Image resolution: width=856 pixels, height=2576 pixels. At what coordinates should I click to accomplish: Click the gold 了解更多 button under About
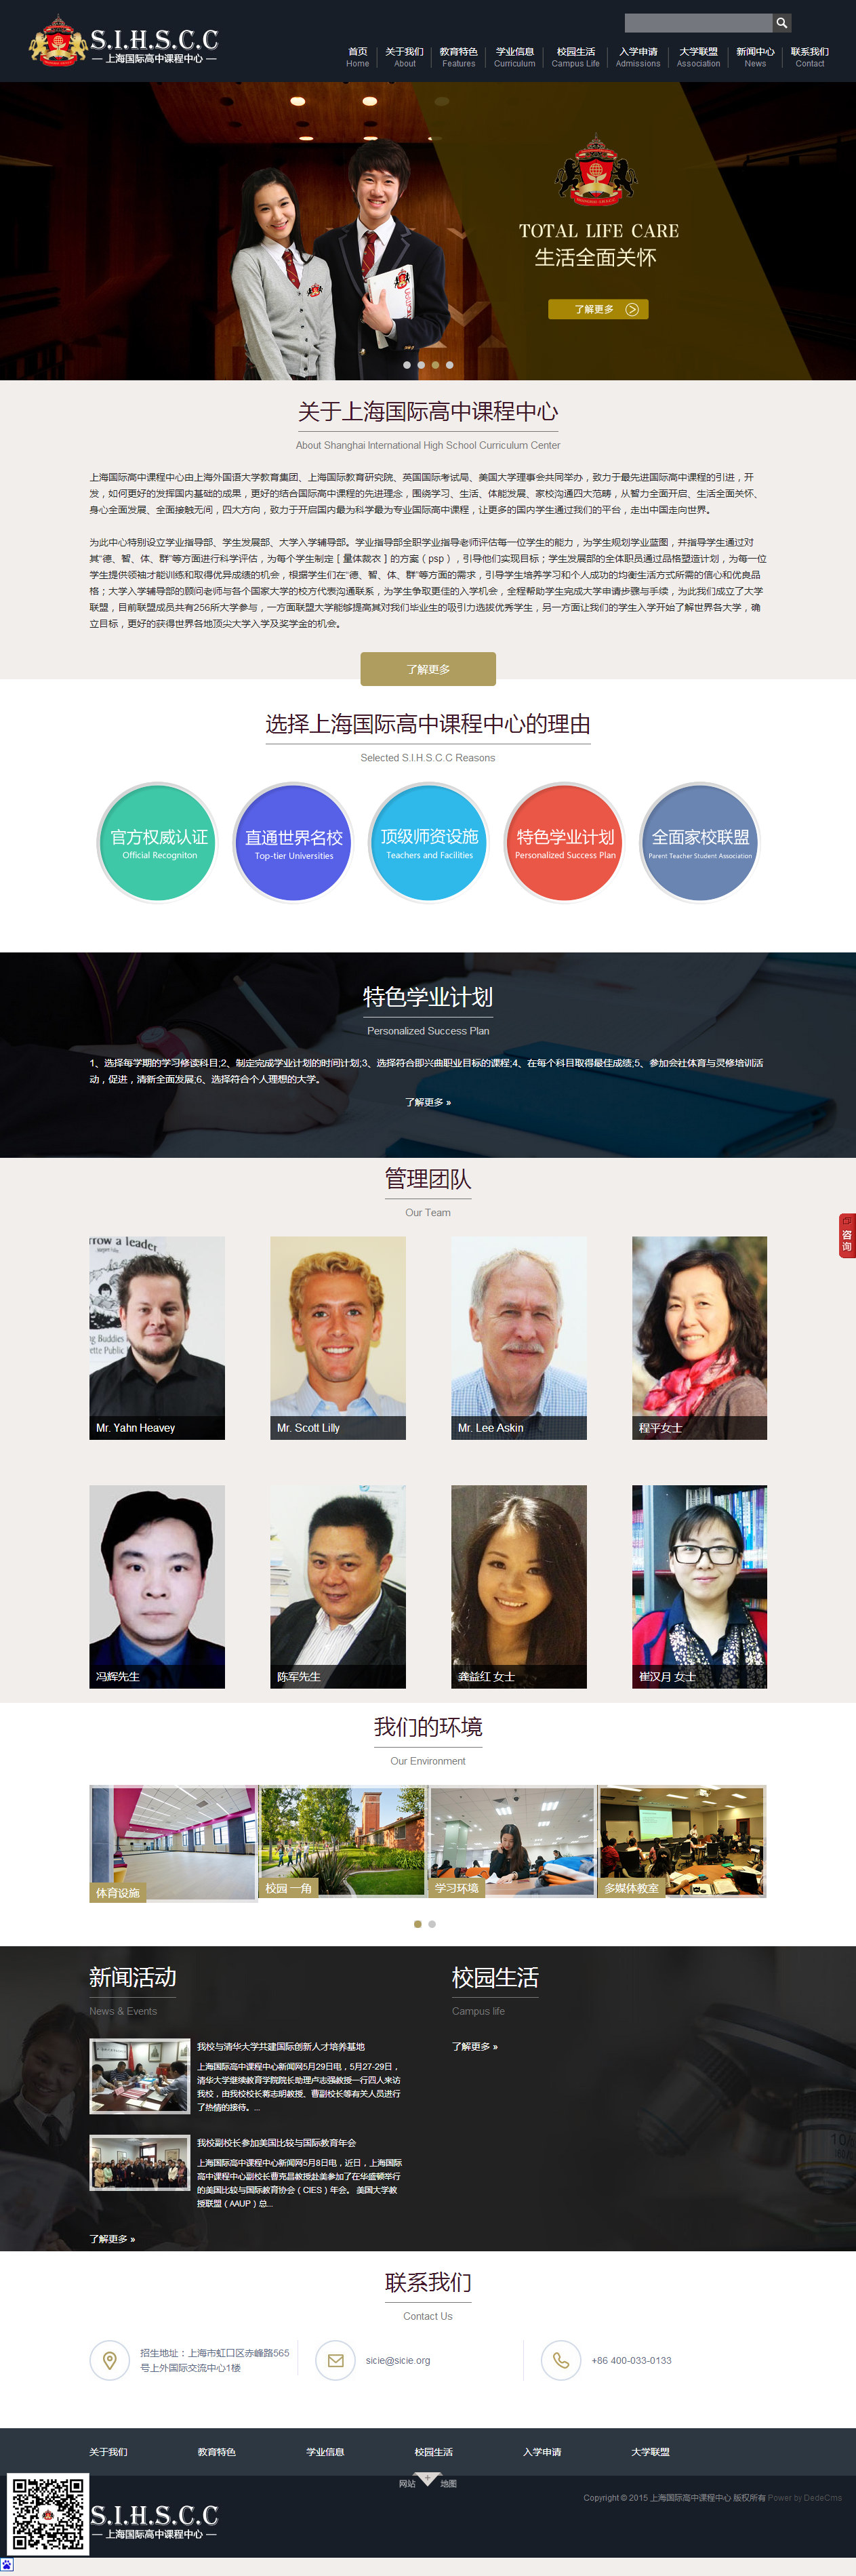coord(428,669)
